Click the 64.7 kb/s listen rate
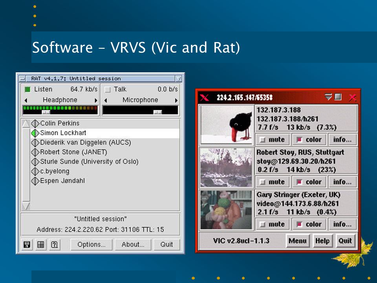 tap(84, 89)
